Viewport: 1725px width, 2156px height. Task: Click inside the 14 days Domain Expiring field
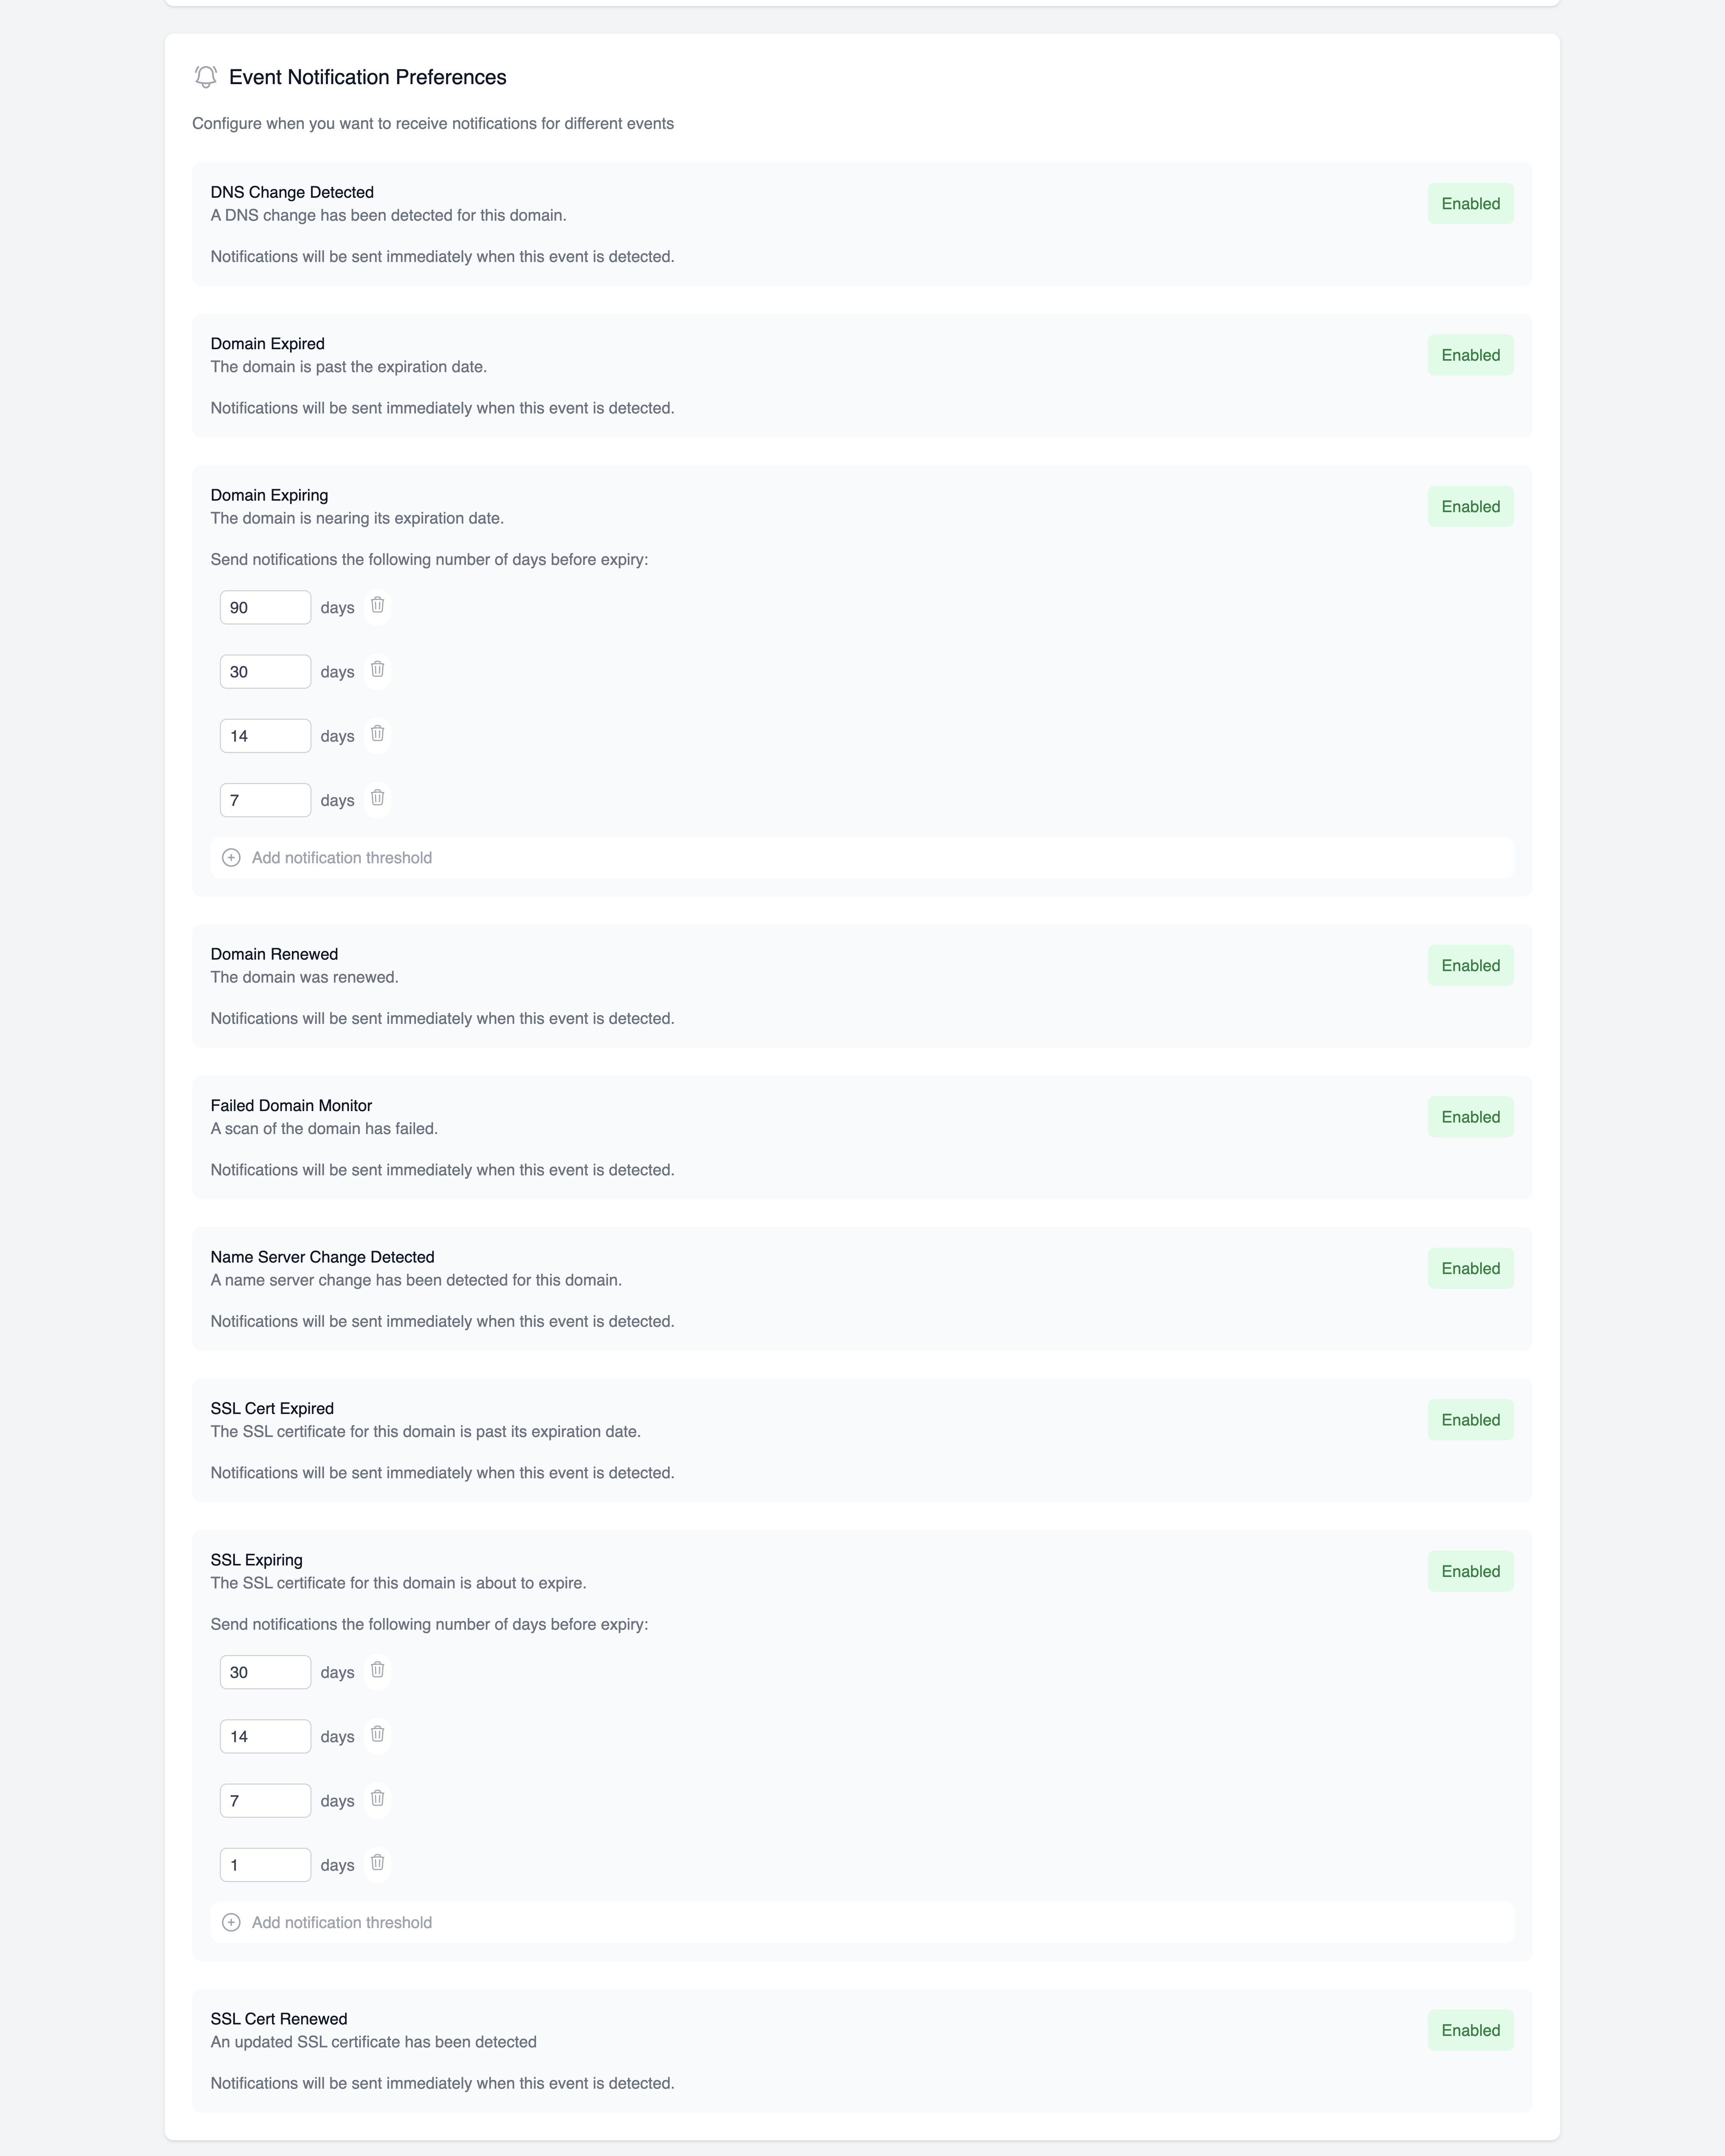265,735
